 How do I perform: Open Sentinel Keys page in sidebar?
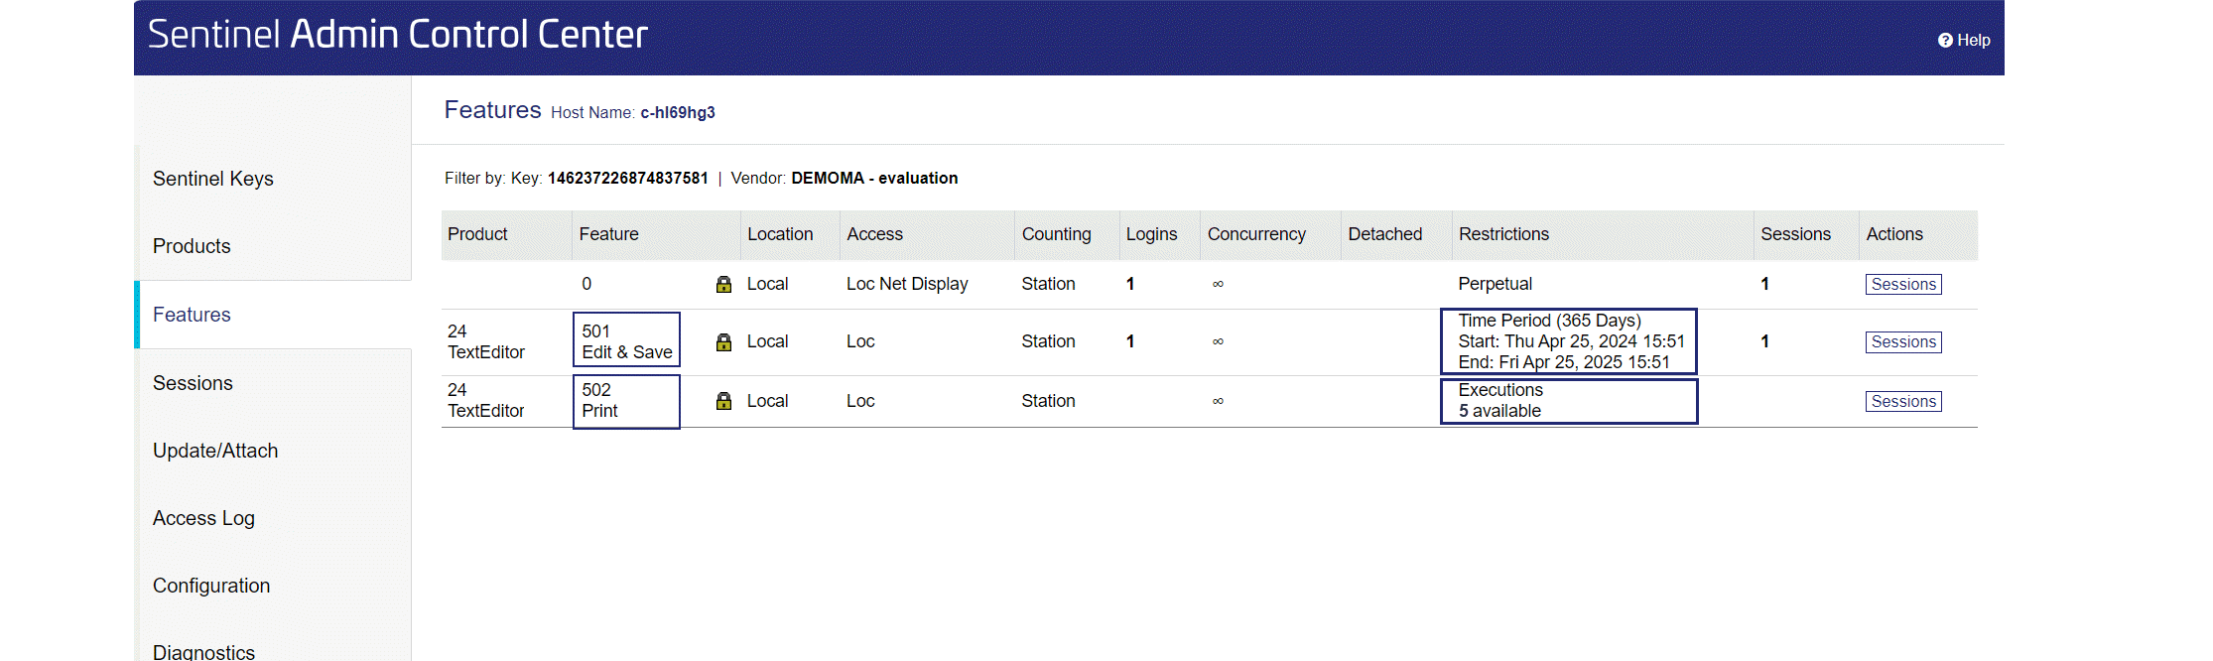click(213, 179)
